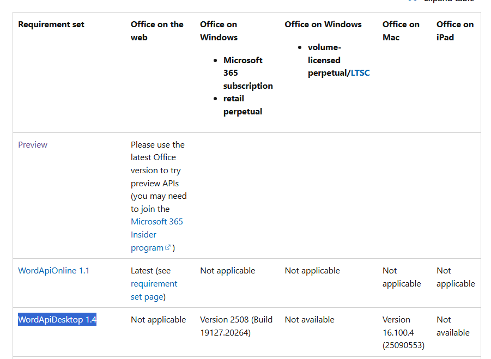Follow the LTSC link in header
The image size is (491, 359).
click(x=360, y=73)
